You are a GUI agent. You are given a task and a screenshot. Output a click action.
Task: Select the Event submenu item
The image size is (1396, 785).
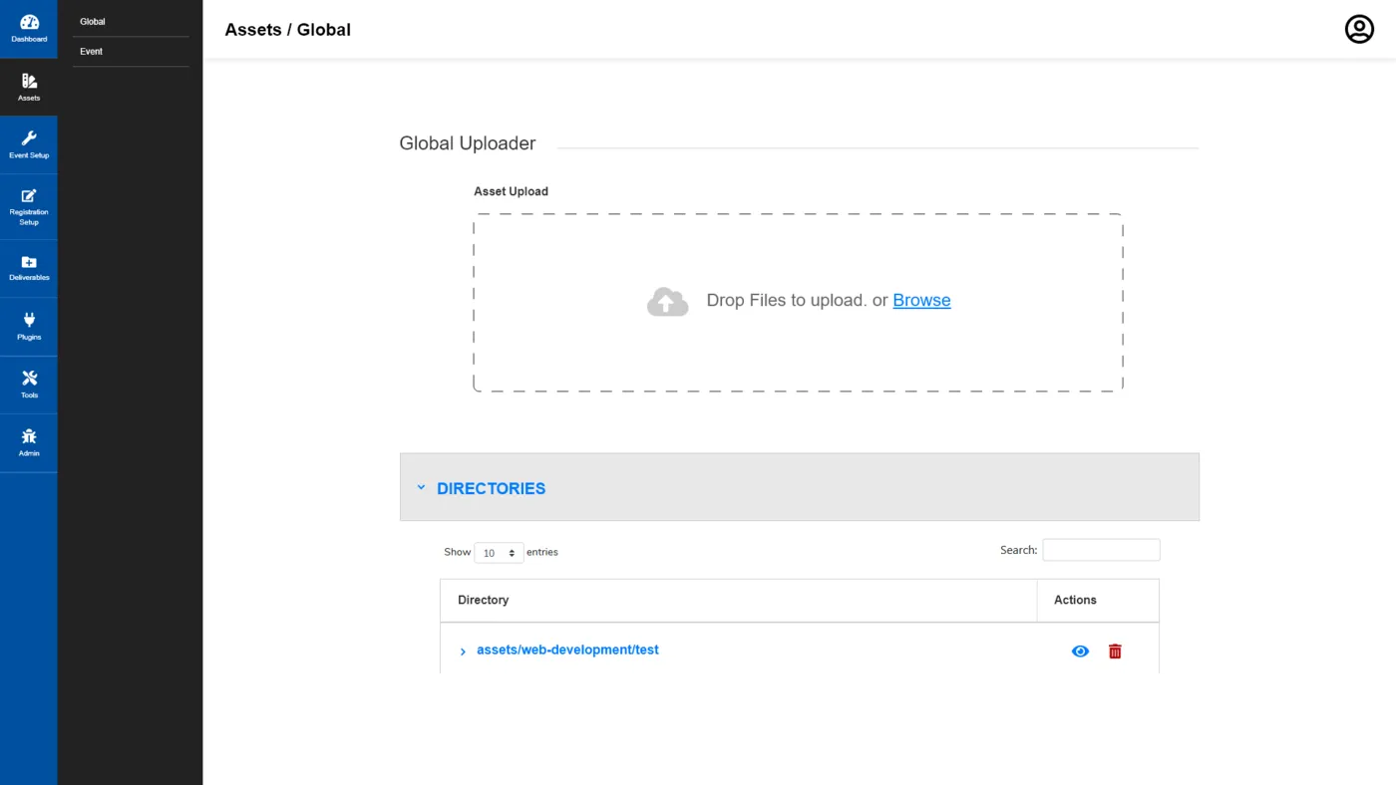[92, 52]
